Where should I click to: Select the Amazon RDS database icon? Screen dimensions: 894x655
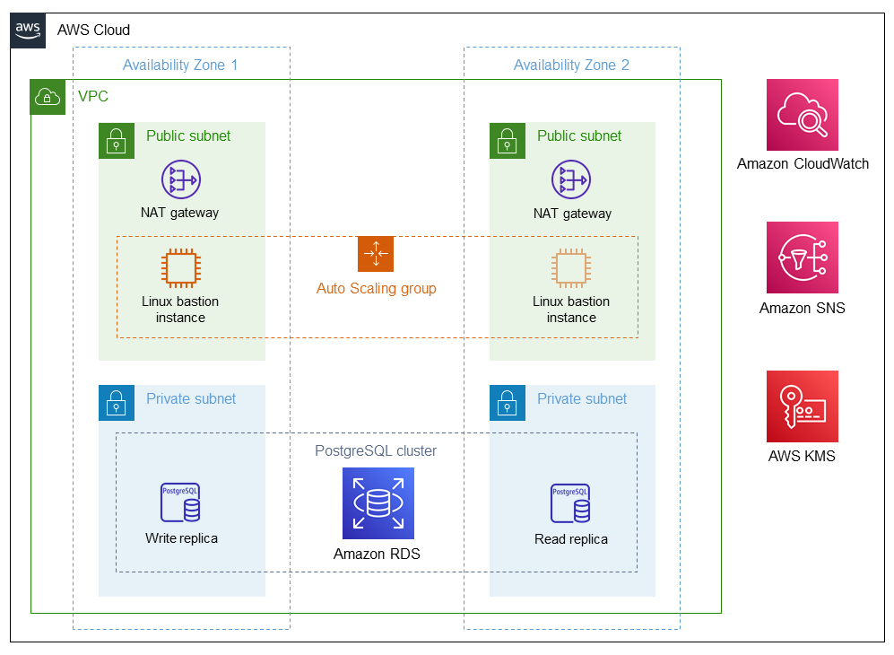pos(378,502)
